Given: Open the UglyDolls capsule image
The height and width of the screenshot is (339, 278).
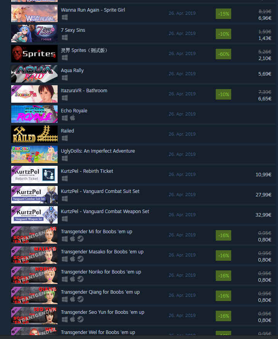Looking at the screenshot, I should pyautogui.click(x=34, y=154).
